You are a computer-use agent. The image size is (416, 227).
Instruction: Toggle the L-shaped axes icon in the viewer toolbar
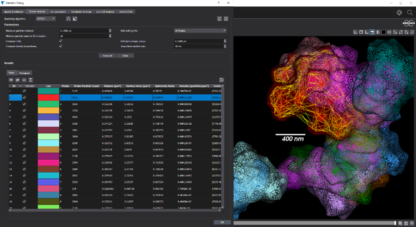tap(367, 32)
